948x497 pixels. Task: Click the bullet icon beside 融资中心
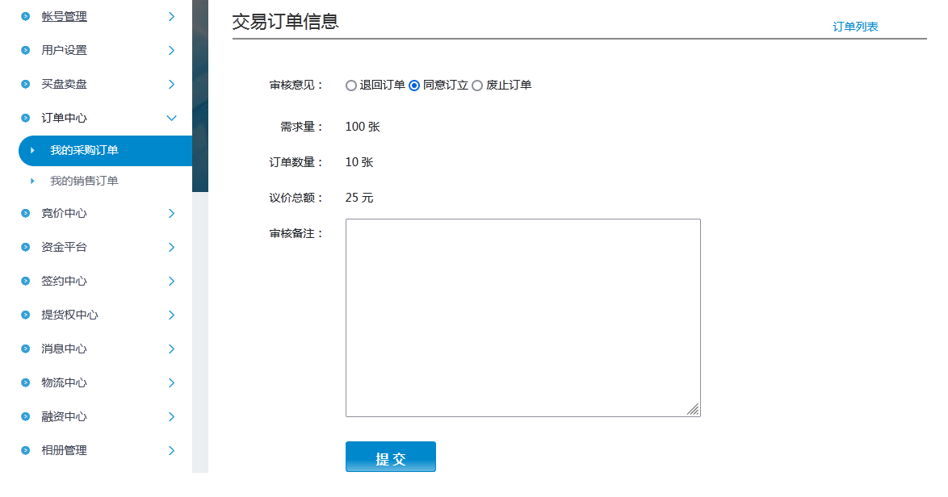pos(26,416)
